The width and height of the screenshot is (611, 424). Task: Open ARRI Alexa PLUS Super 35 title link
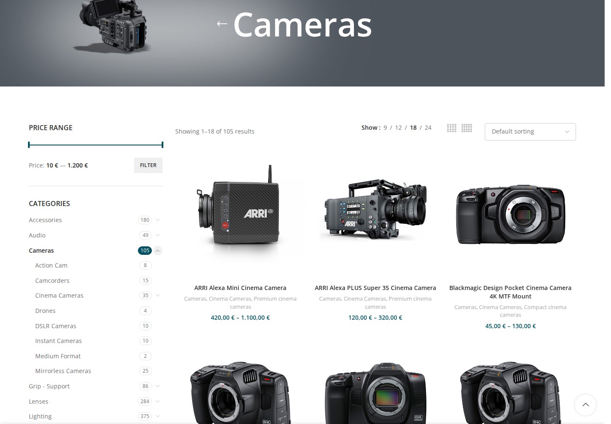(x=376, y=288)
